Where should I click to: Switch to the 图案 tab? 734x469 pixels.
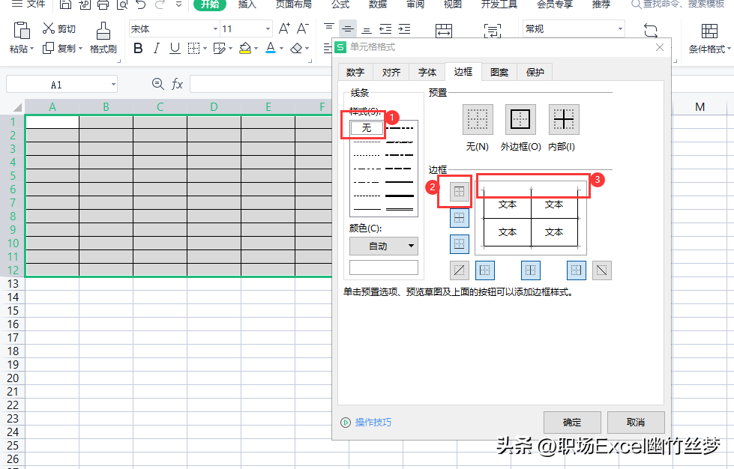[x=499, y=72]
